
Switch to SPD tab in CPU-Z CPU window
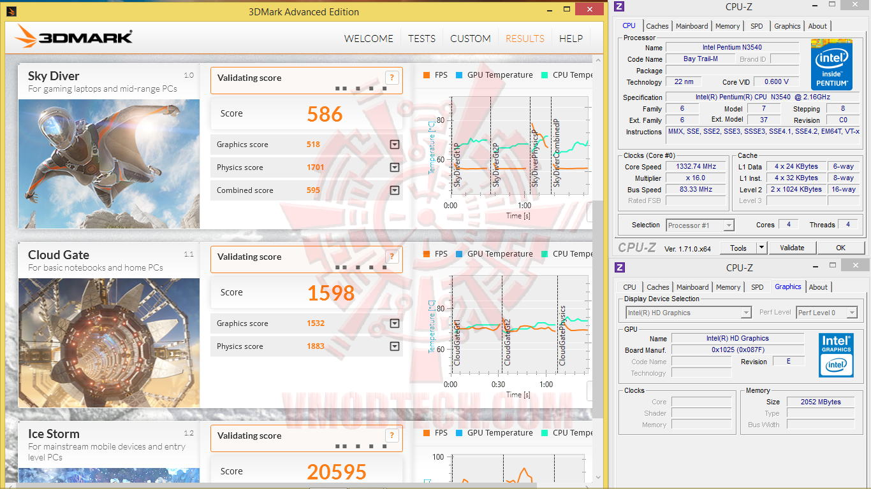tap(756, 26)
